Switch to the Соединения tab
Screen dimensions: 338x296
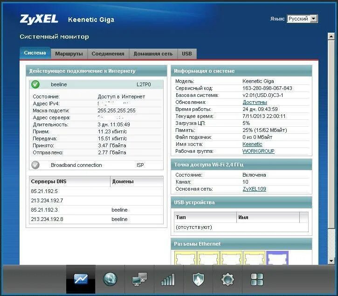point(108,54)
